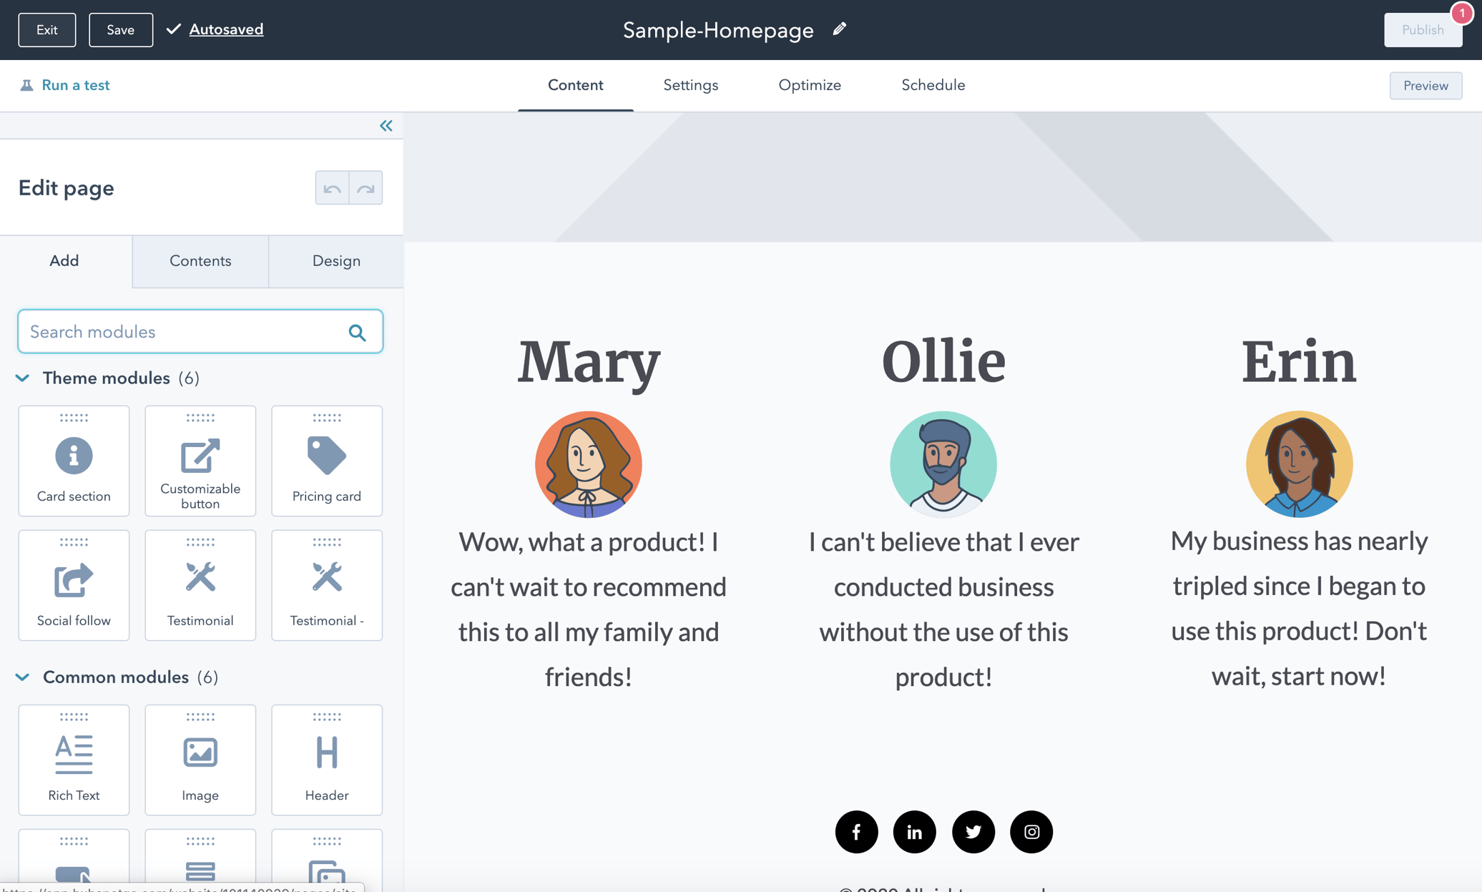Open the Design tab in sidebar
The width and height of the screenshot is (1482, 892).
click(336, 261)
